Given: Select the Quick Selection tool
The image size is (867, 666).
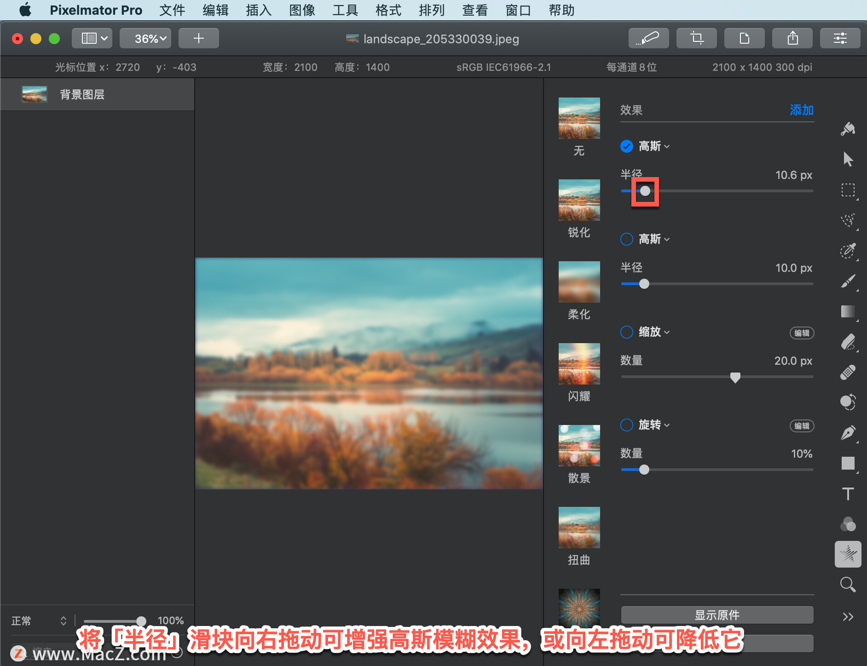Looking at the screenshot, I should pyautogui.click(x=848, y=220).
